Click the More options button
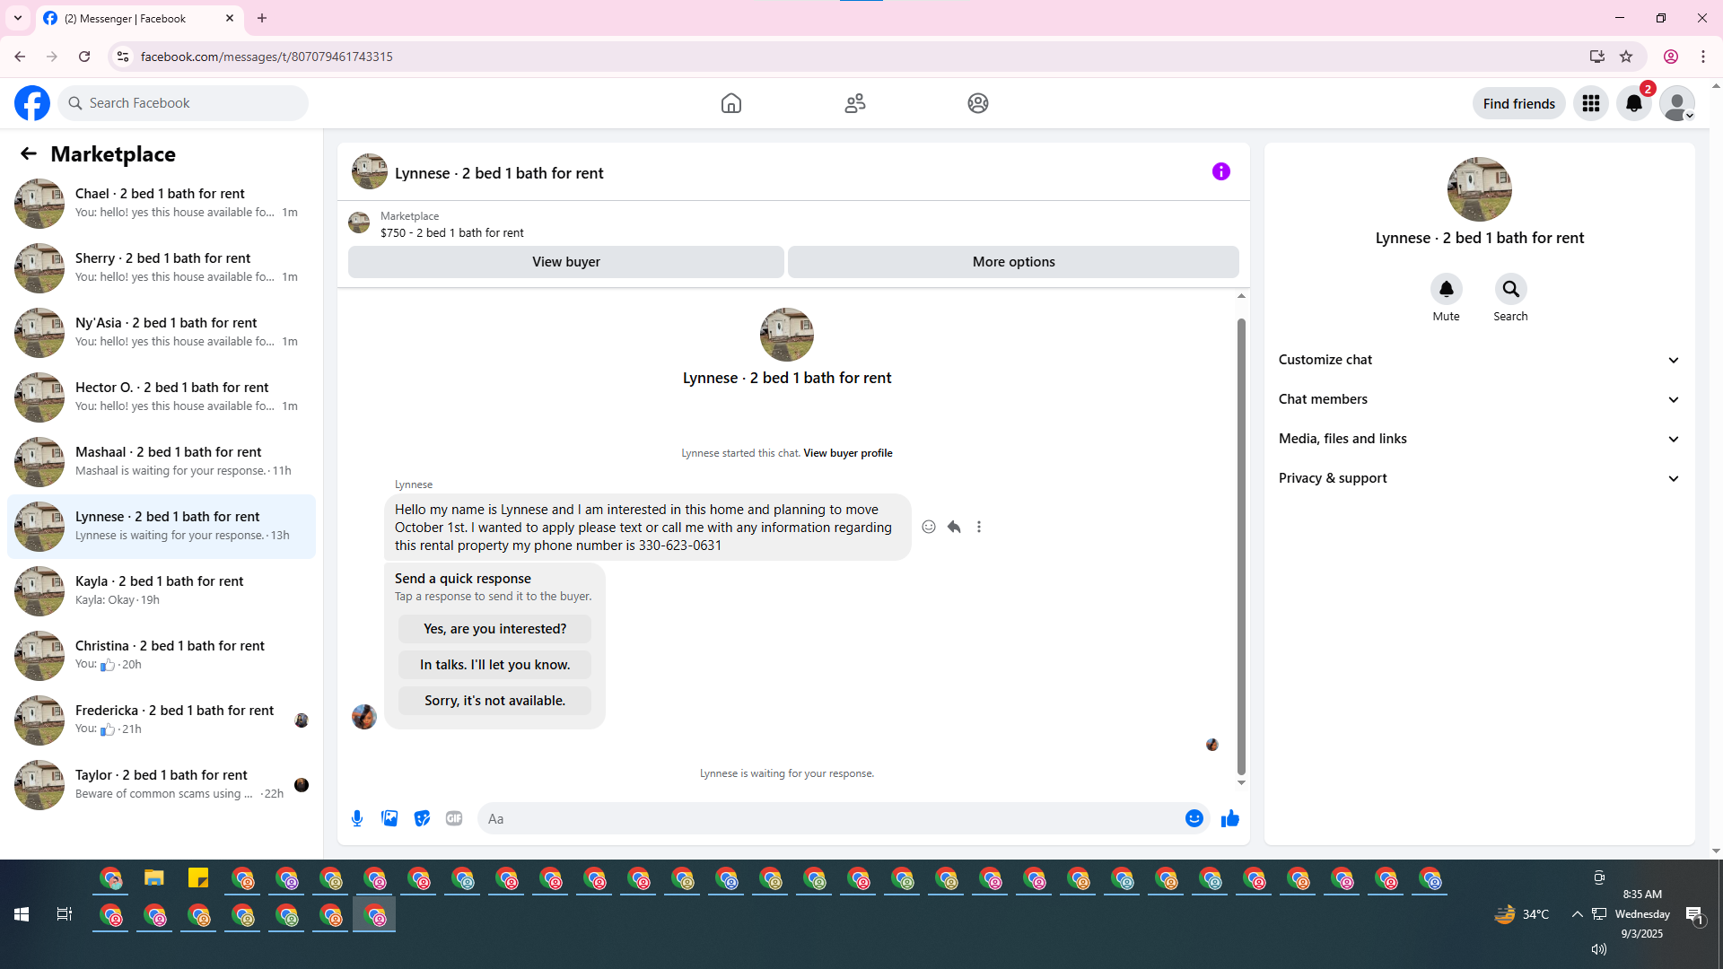 (1013, 262)
